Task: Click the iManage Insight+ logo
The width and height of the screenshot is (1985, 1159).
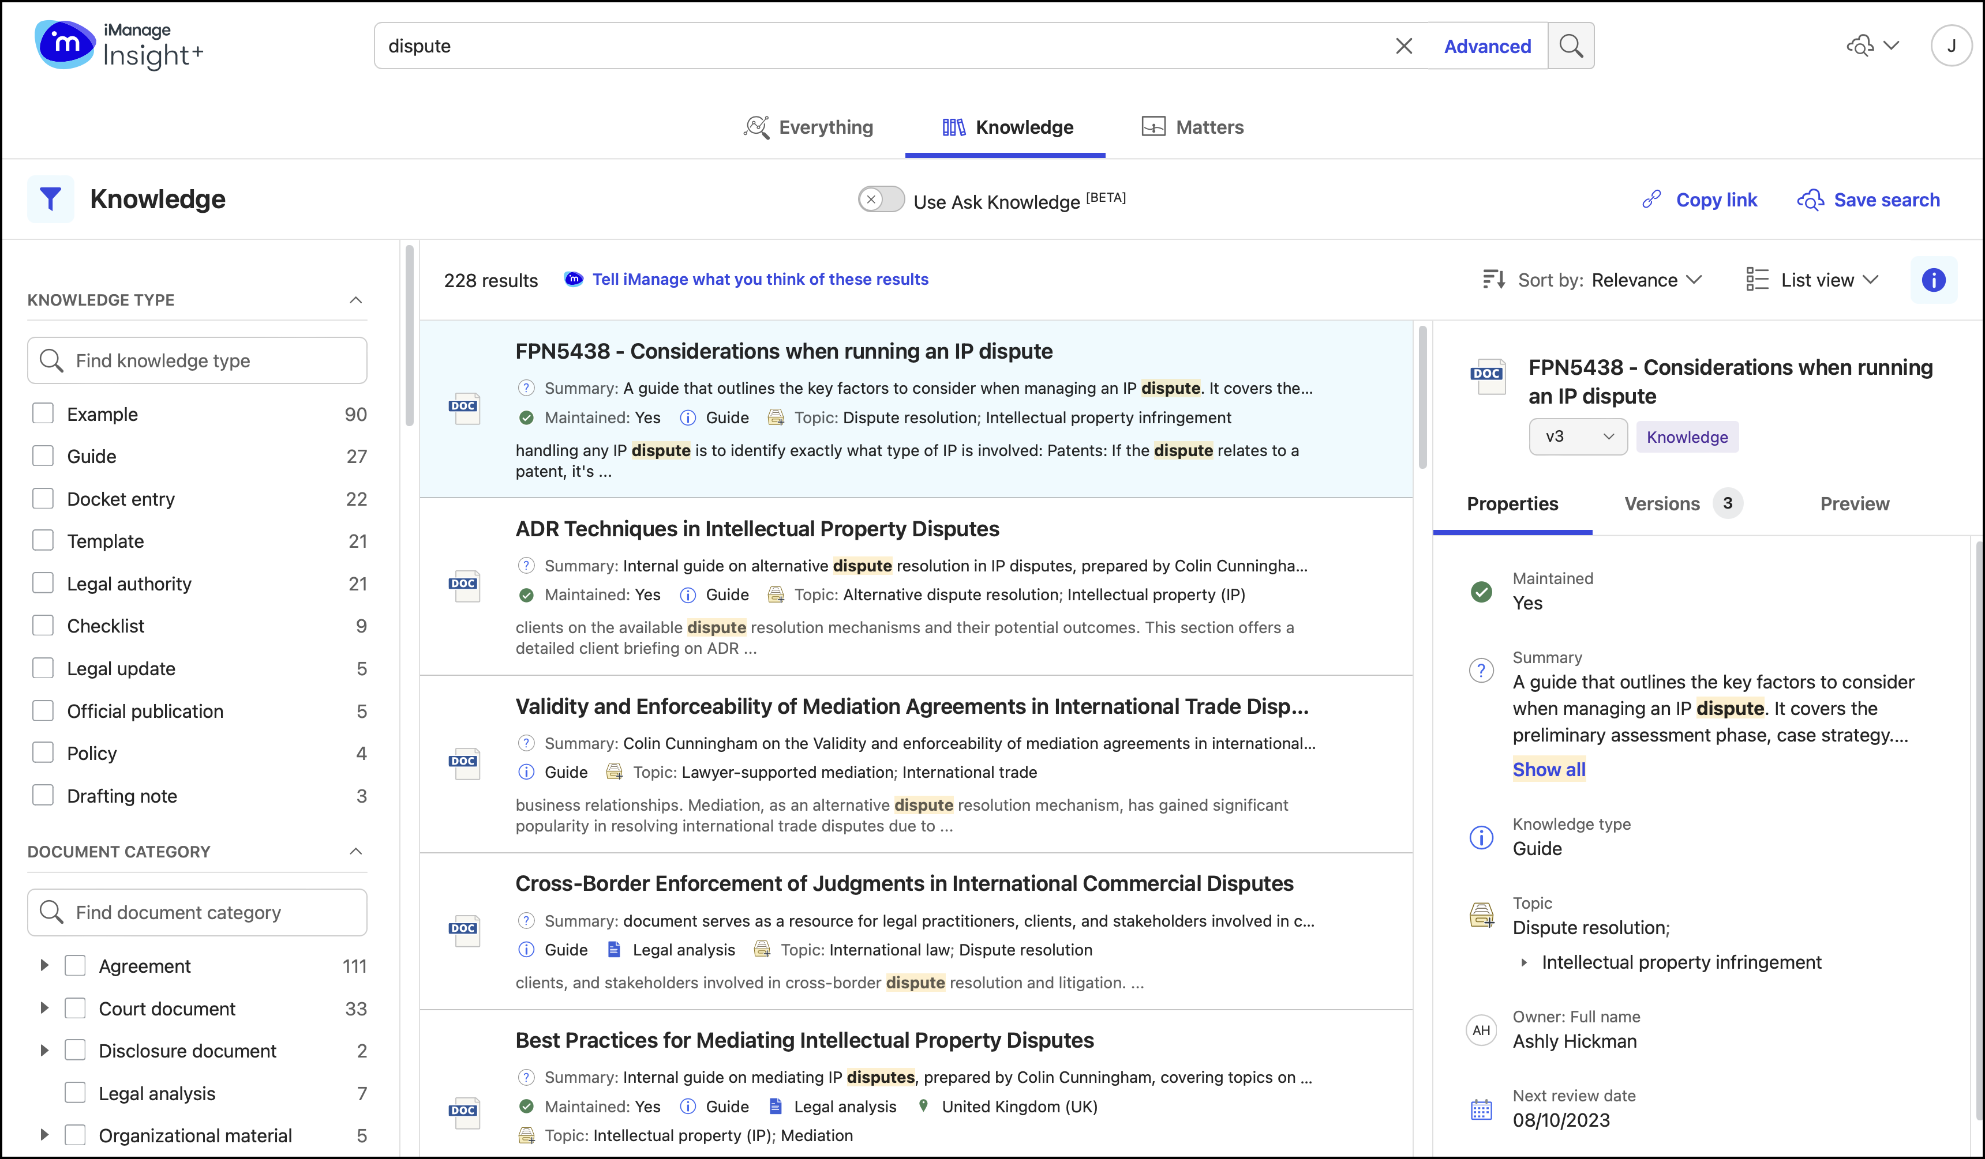Action: pos(118,46)
